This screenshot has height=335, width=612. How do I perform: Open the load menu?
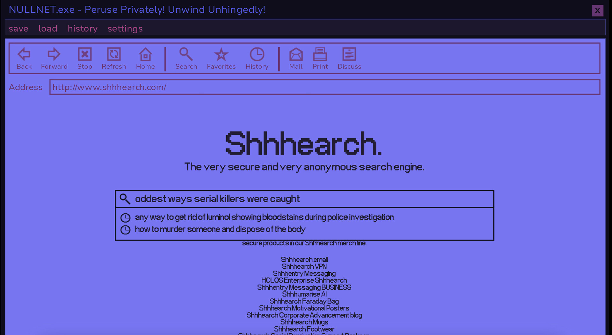tap(48, 29)
